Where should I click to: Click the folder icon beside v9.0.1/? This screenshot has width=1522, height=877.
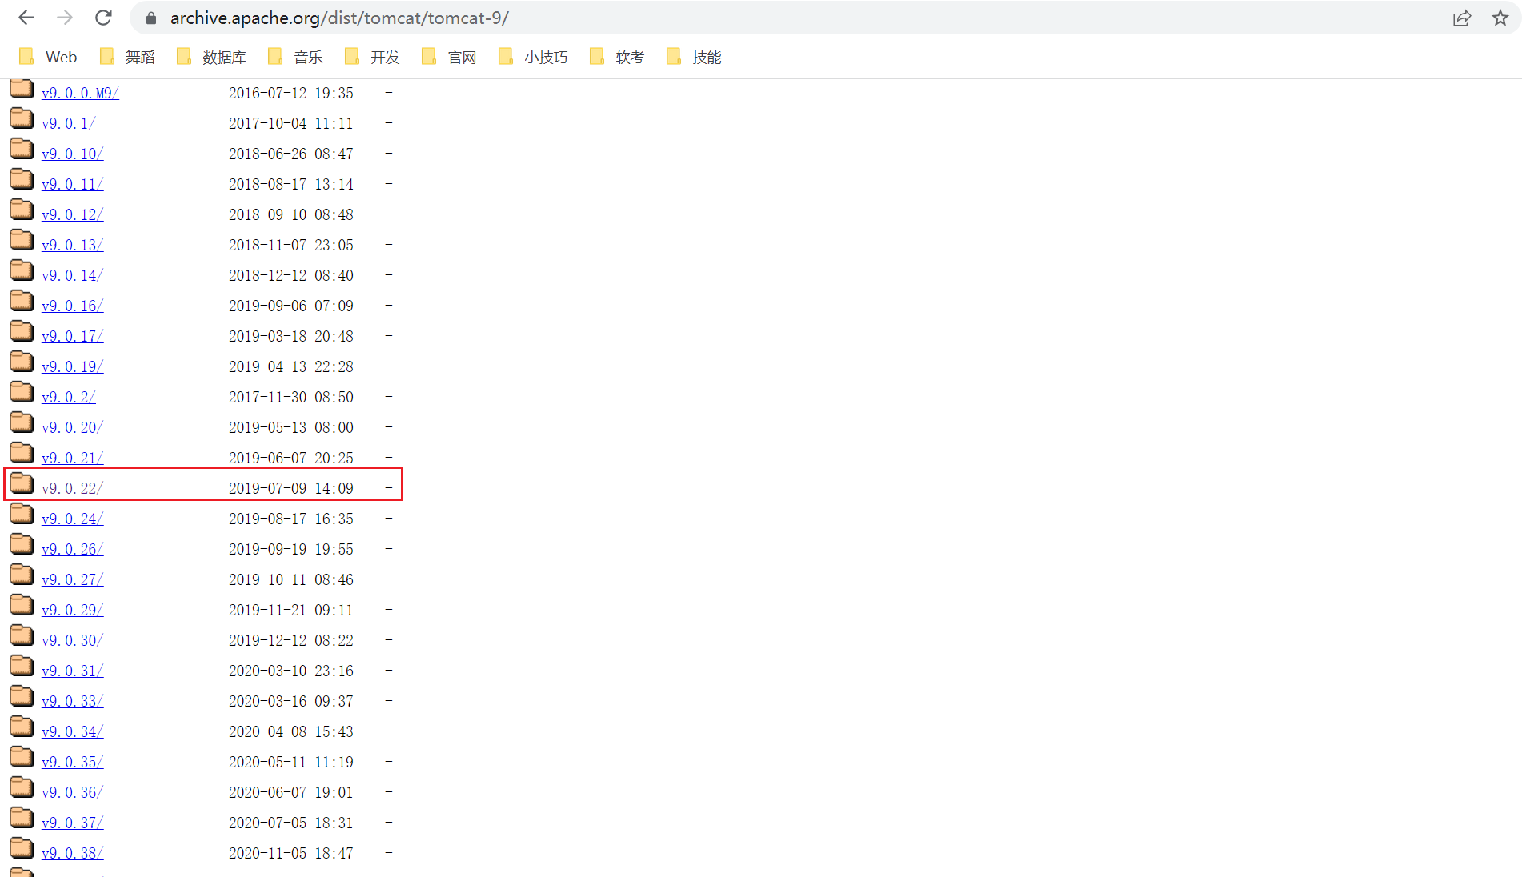click(x=22, y=118)
